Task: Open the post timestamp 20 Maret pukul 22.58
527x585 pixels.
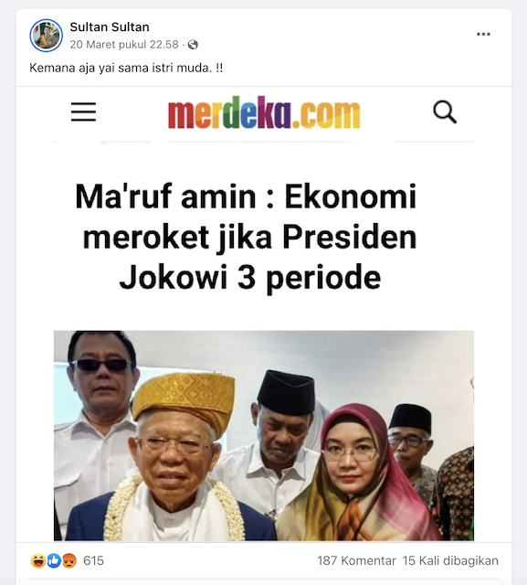Action: [x=124, y=45]
